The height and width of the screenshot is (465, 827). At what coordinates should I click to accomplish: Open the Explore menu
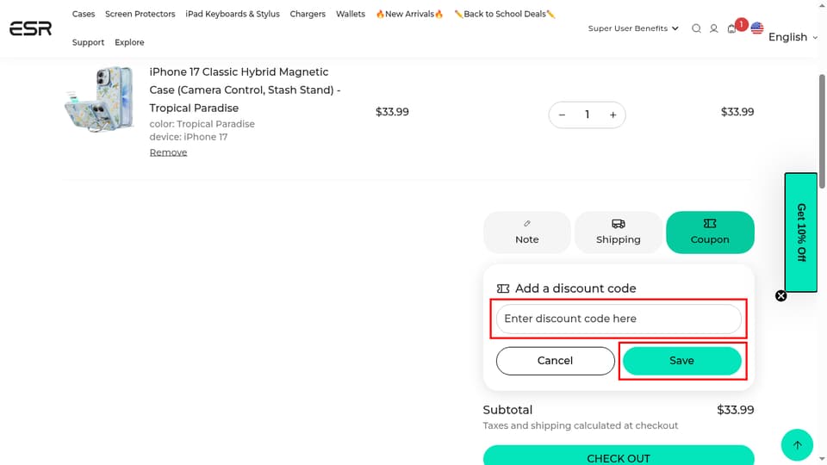(129, 42)
